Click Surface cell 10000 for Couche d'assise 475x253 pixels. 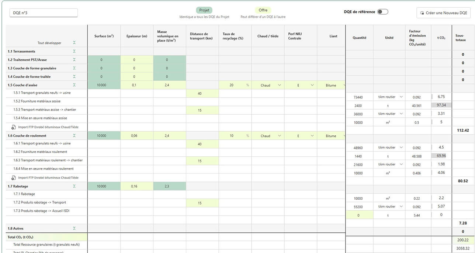click(x=104, y=85)
